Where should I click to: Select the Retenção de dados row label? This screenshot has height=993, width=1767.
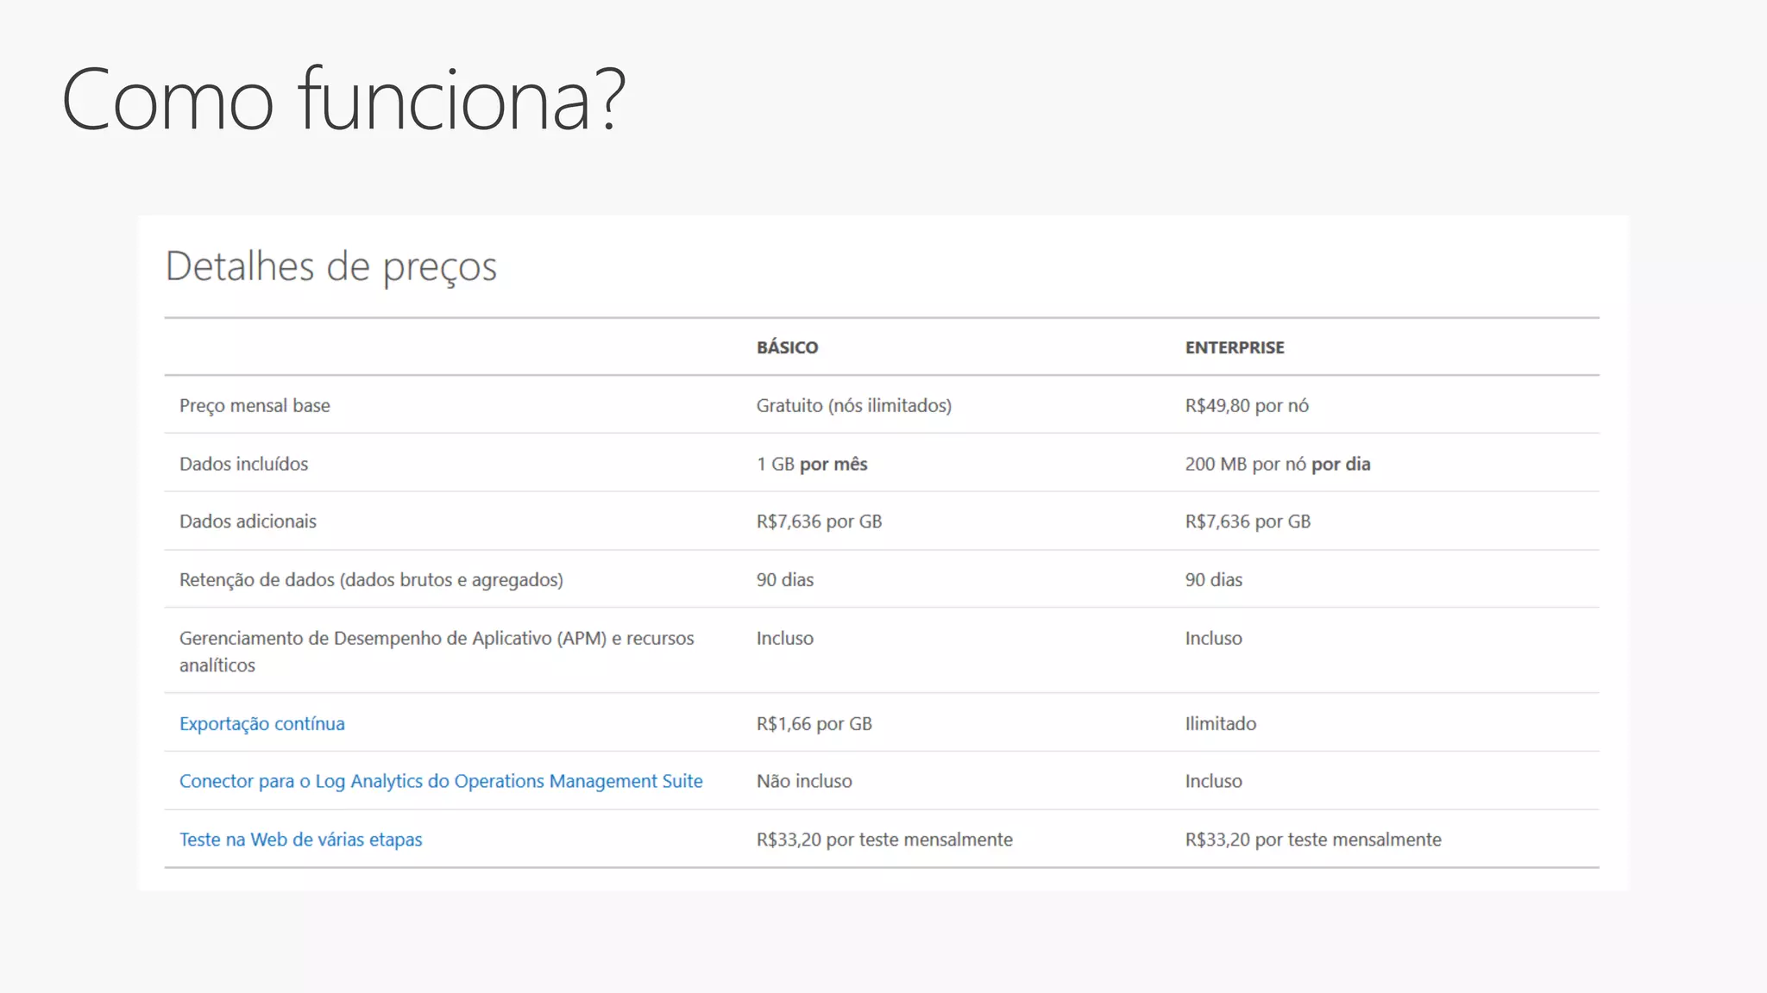[371, 579]
